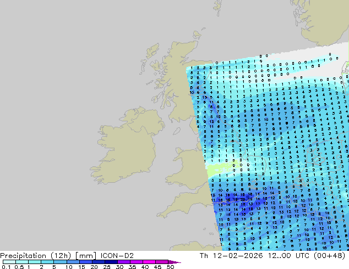Pick the 15–20 mm legend color box

[x=85, y=262]
